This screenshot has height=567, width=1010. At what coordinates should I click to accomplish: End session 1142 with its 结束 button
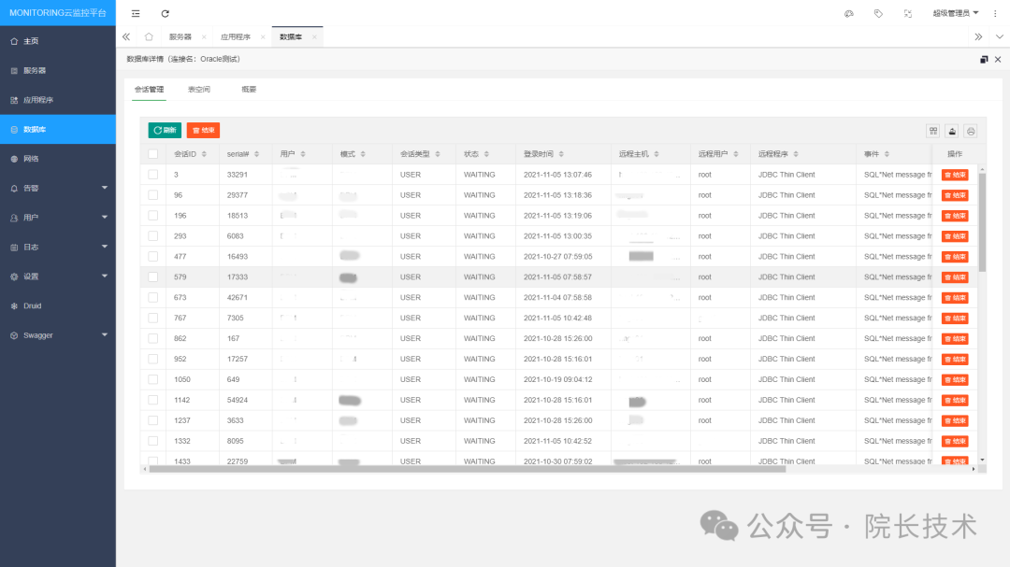955,400
